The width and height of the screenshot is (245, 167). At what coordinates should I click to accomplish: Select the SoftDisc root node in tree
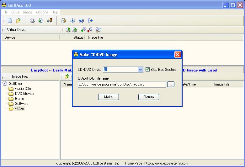point(15,84)
